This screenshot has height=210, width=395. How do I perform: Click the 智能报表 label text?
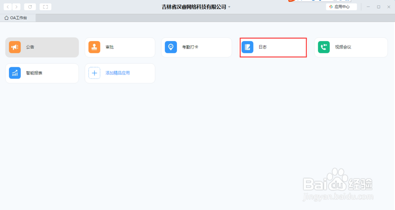pyautogui.click(x=34, y=73)
